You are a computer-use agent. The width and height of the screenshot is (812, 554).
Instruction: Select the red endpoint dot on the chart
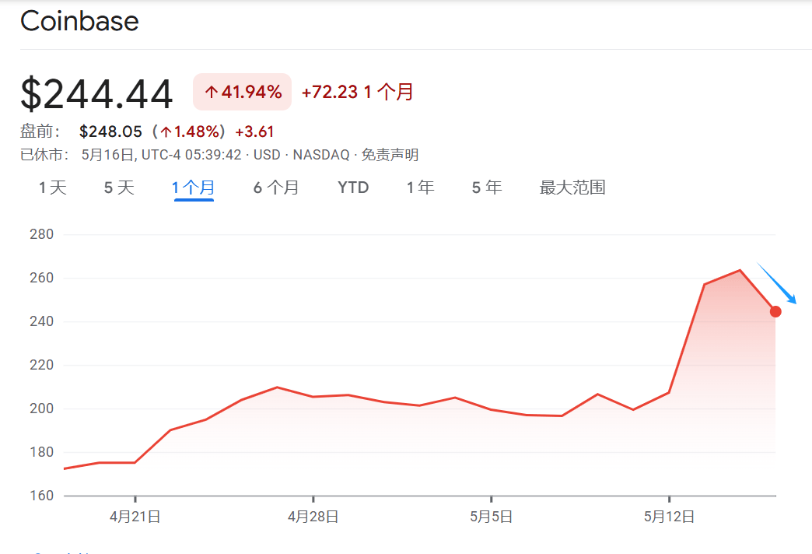[775, 310]
